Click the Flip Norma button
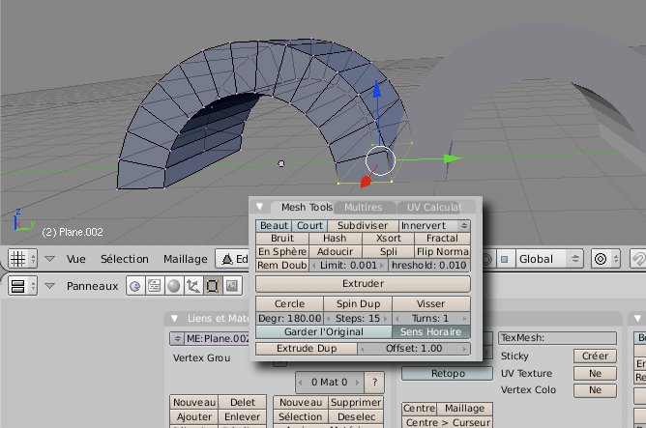 (442, 251)
